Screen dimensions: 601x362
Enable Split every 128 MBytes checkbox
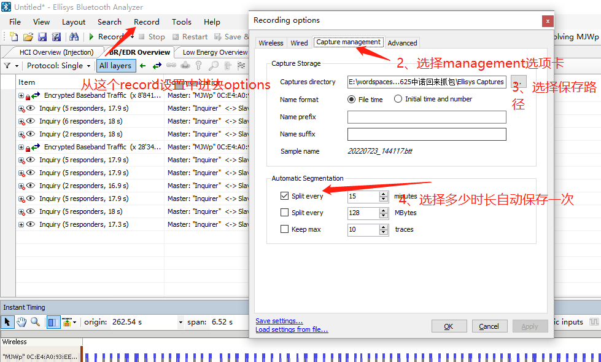(x=284, y=212)
